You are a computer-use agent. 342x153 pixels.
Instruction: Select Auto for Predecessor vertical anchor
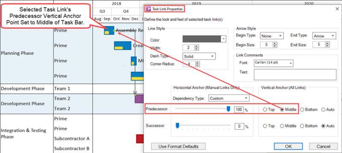tap(323, 110)
